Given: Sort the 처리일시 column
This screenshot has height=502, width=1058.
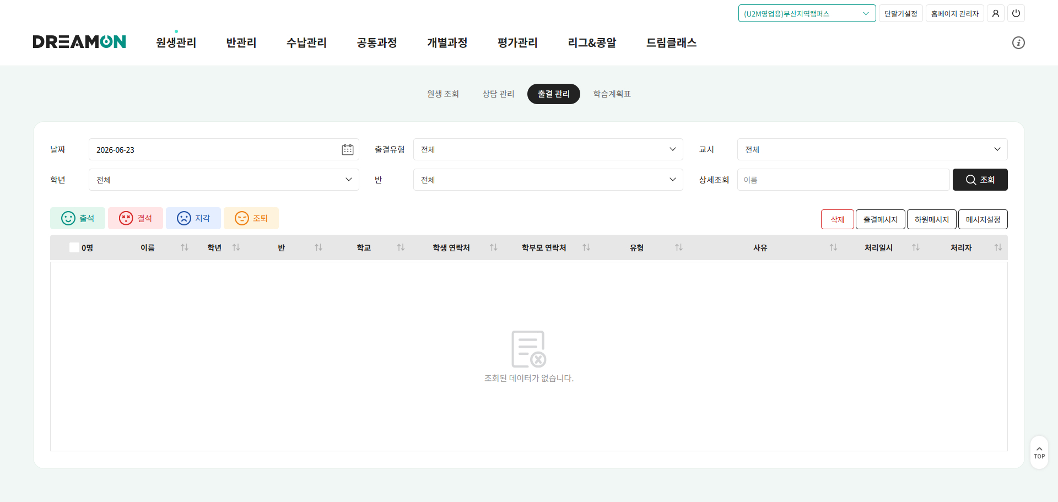Looking at the screenshot, I should [916, 247].
